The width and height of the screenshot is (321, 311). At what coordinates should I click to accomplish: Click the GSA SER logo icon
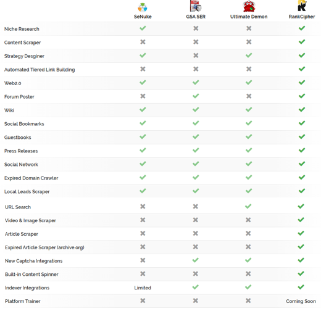[196, 6]
